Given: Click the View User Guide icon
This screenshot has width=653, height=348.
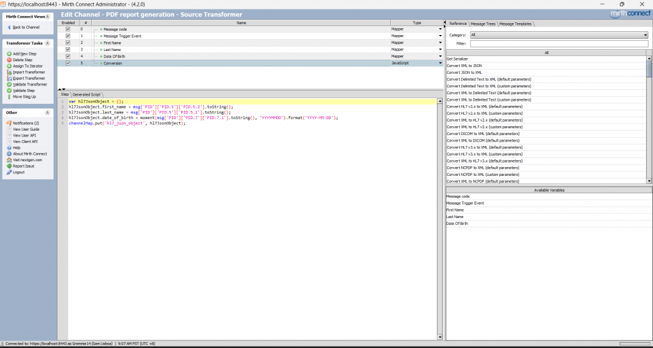Looking at the screenshot, I should [x=9, y=129].
